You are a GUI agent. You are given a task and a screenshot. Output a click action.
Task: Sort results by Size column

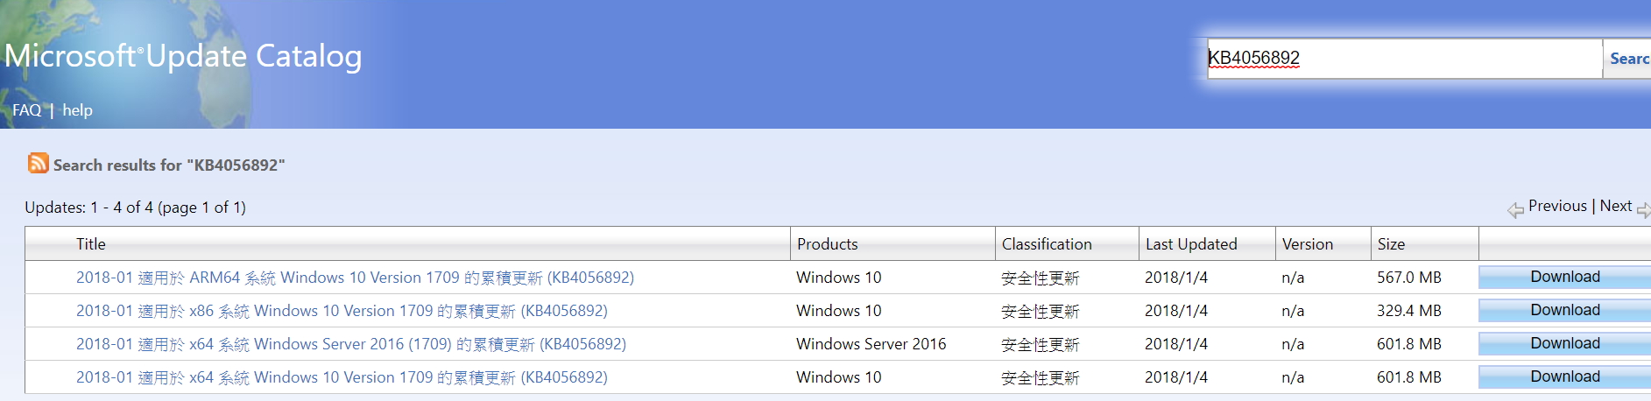(1390, 244)
